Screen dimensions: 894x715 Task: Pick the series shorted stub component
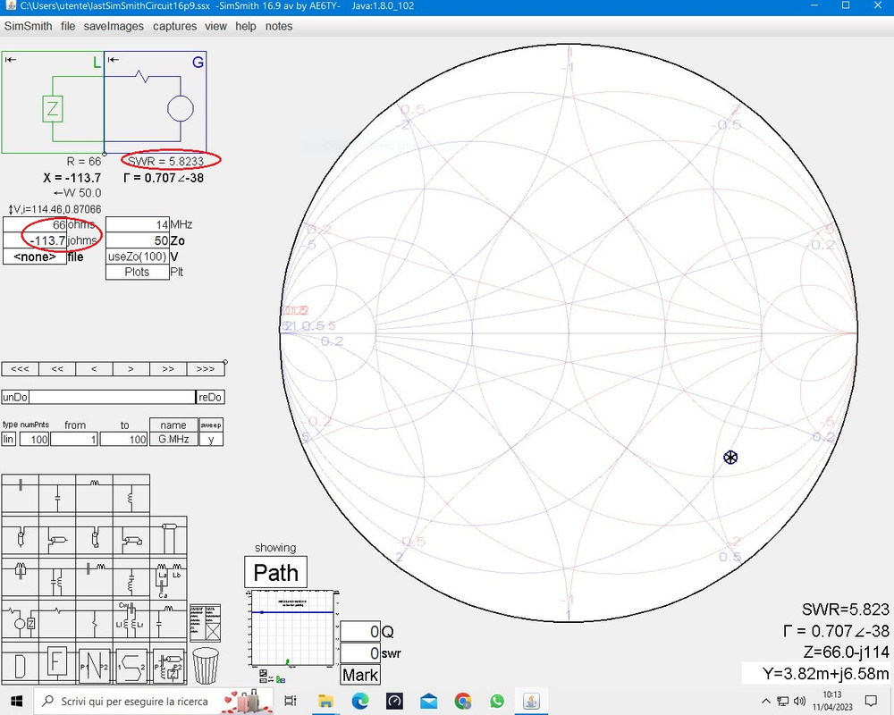tap(131, 536)
